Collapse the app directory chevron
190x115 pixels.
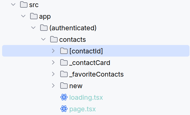[x=24, y=16]
